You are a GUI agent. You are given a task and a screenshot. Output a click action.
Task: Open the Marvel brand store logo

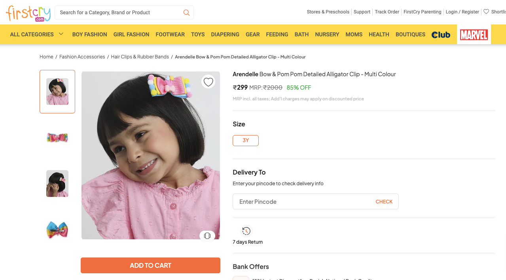474,35
